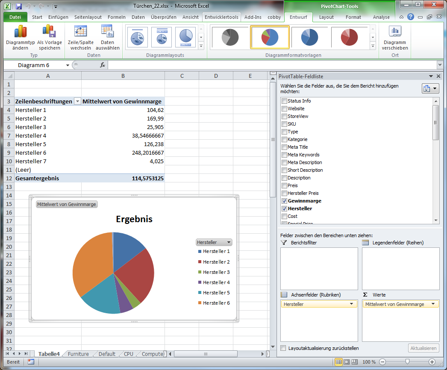Switch to page layout view in status bar
Image resolution: width=447 pixels, height=370 pixels.
tap(347, 362)
